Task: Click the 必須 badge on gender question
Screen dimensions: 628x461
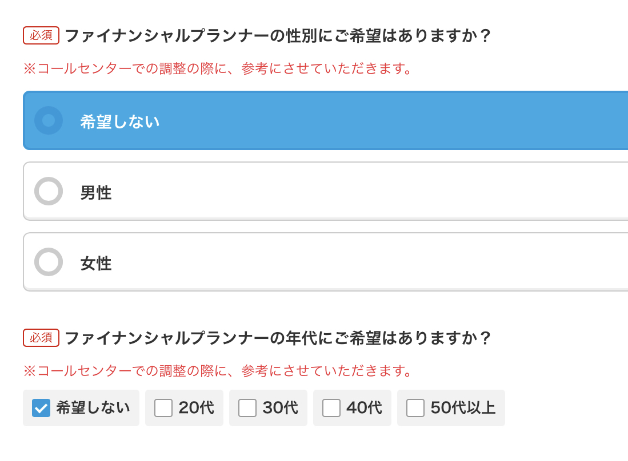Action: pyautogui.click(x=41, y=35)
